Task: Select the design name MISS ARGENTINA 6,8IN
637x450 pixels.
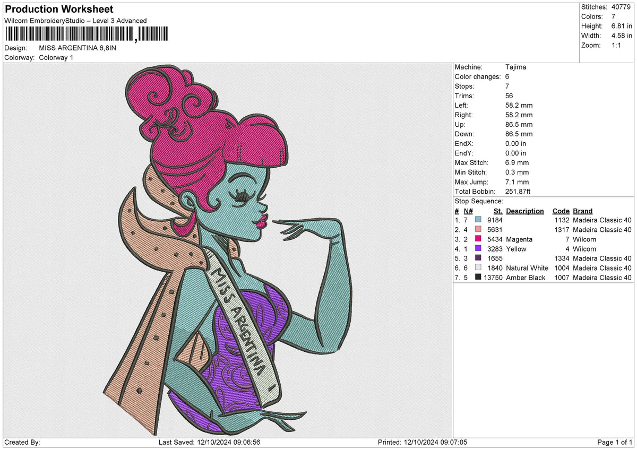Action: pyautogui.click(x=78, y=48)
